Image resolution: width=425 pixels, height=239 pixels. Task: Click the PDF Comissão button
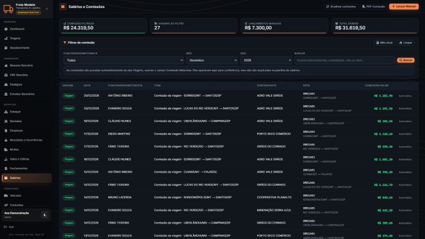click(373, 6)
